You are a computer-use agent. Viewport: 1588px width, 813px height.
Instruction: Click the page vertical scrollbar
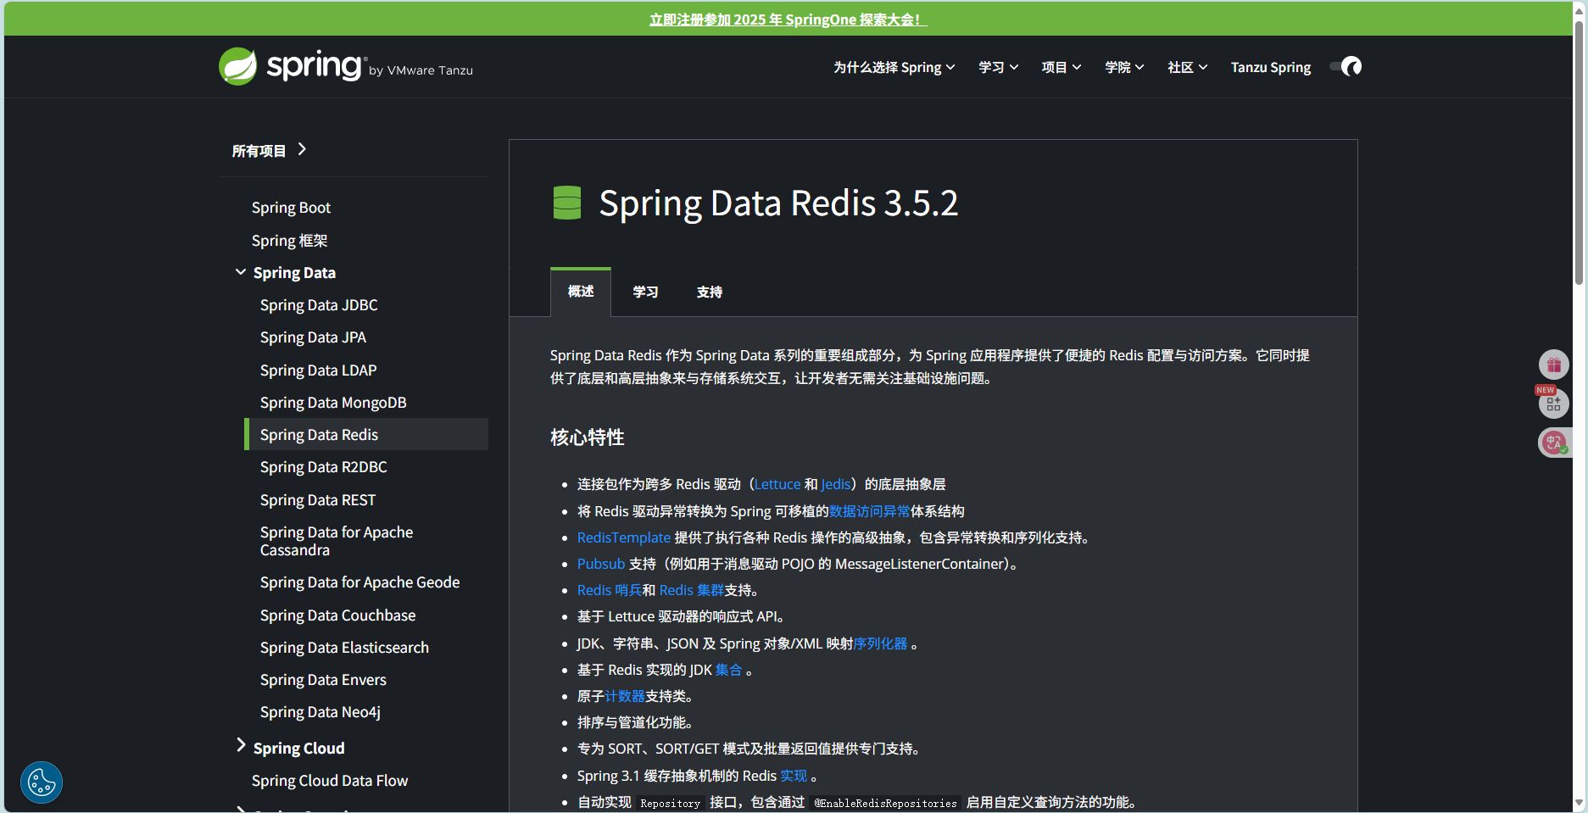[1579, 153]
